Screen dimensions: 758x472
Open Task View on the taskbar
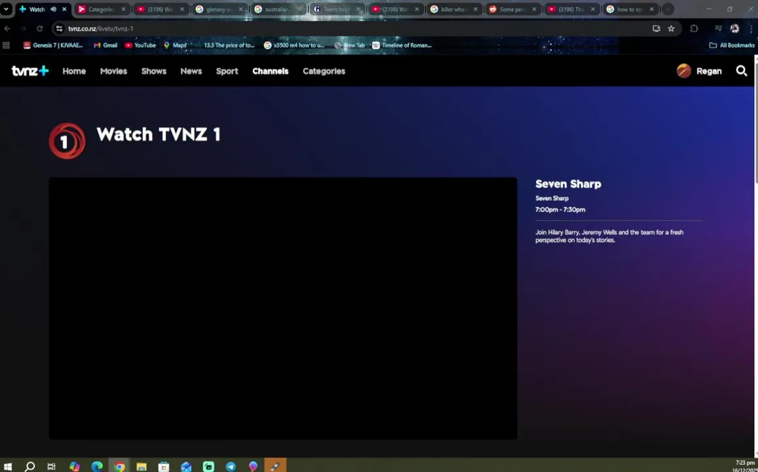[x=51, y=466]
